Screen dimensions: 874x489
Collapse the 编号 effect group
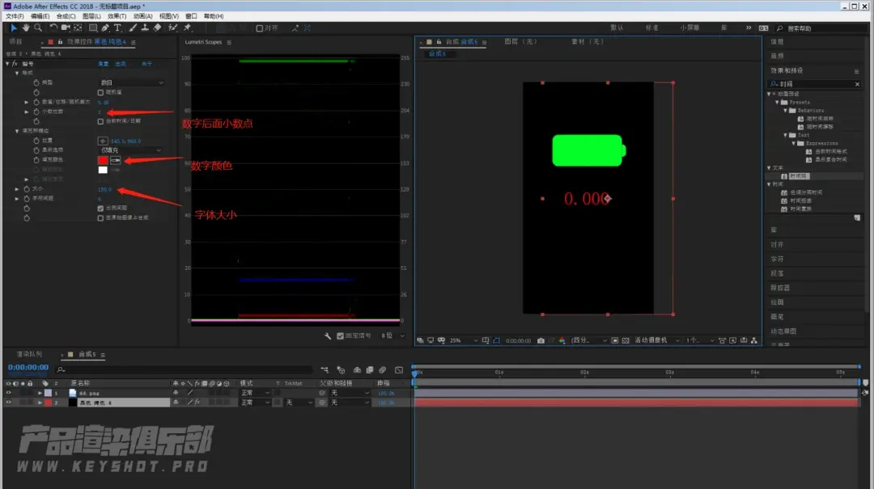(x=8, y=64)
